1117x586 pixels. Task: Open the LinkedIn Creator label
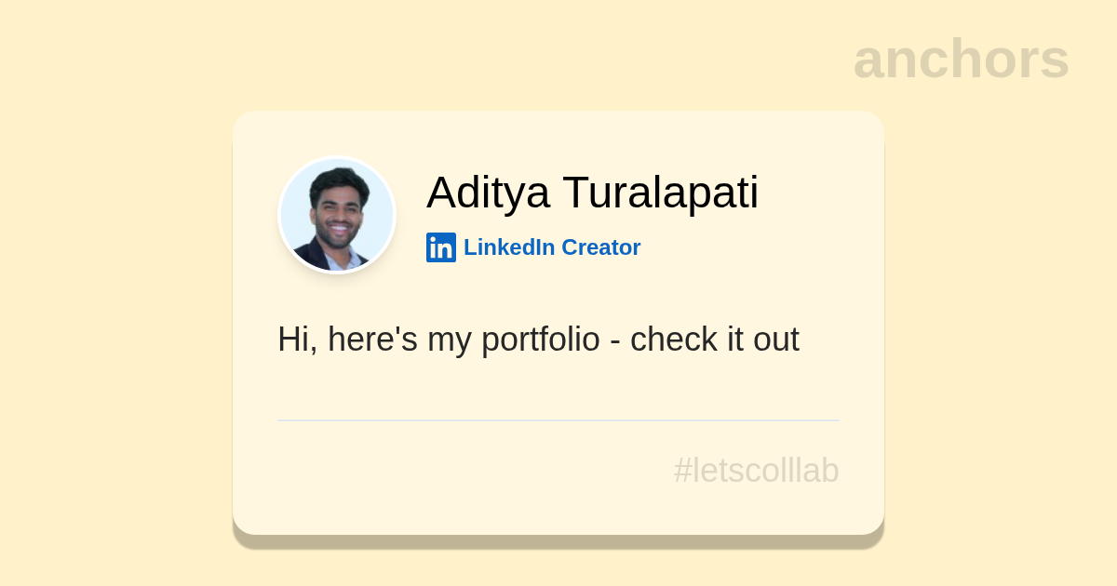[551, 247]
